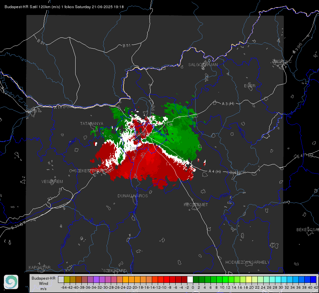Click the white swatch between -2 and 0
The image size is (319, 293).
[x=190, y=280]
